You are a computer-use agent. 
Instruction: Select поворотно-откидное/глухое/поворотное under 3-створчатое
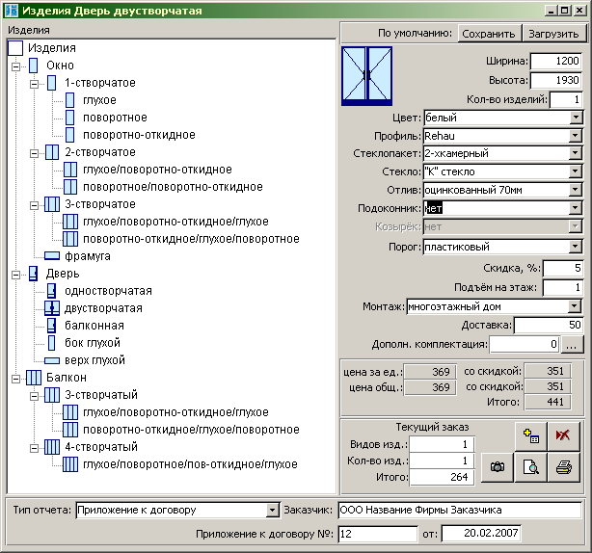tap(191, 239)
